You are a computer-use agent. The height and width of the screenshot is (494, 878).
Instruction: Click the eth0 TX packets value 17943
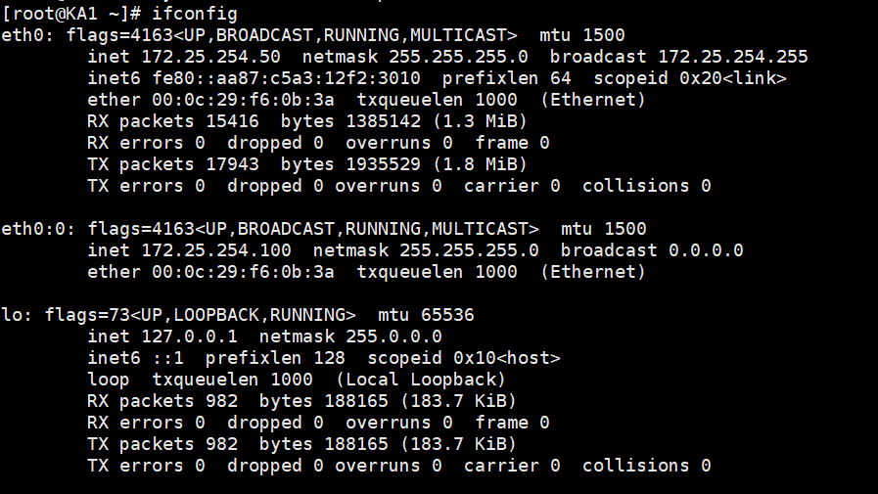(x=232, y=164)
